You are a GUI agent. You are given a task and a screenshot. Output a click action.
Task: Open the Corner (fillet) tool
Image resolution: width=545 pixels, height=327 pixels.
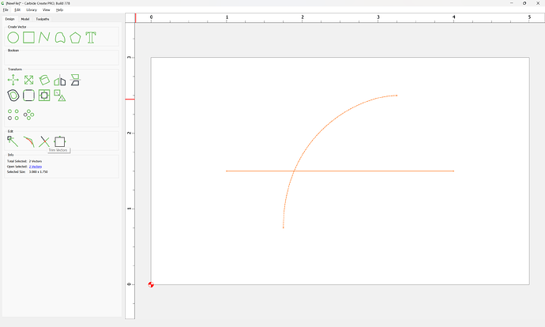pyautogui.click(x=29, y=96)
